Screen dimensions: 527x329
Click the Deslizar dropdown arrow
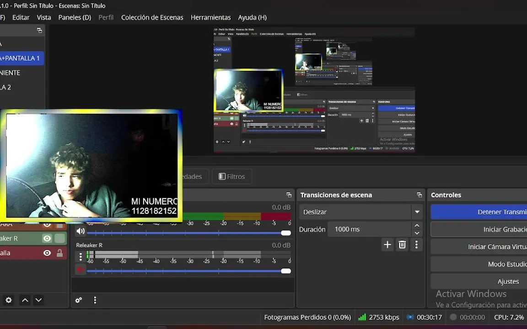[x=417, y=212]
